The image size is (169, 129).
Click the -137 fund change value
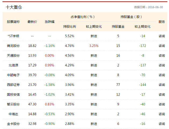coord(143,65)
